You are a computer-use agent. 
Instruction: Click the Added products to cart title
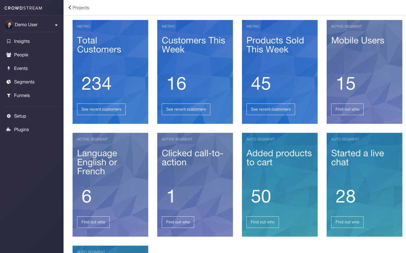[279, 158]
